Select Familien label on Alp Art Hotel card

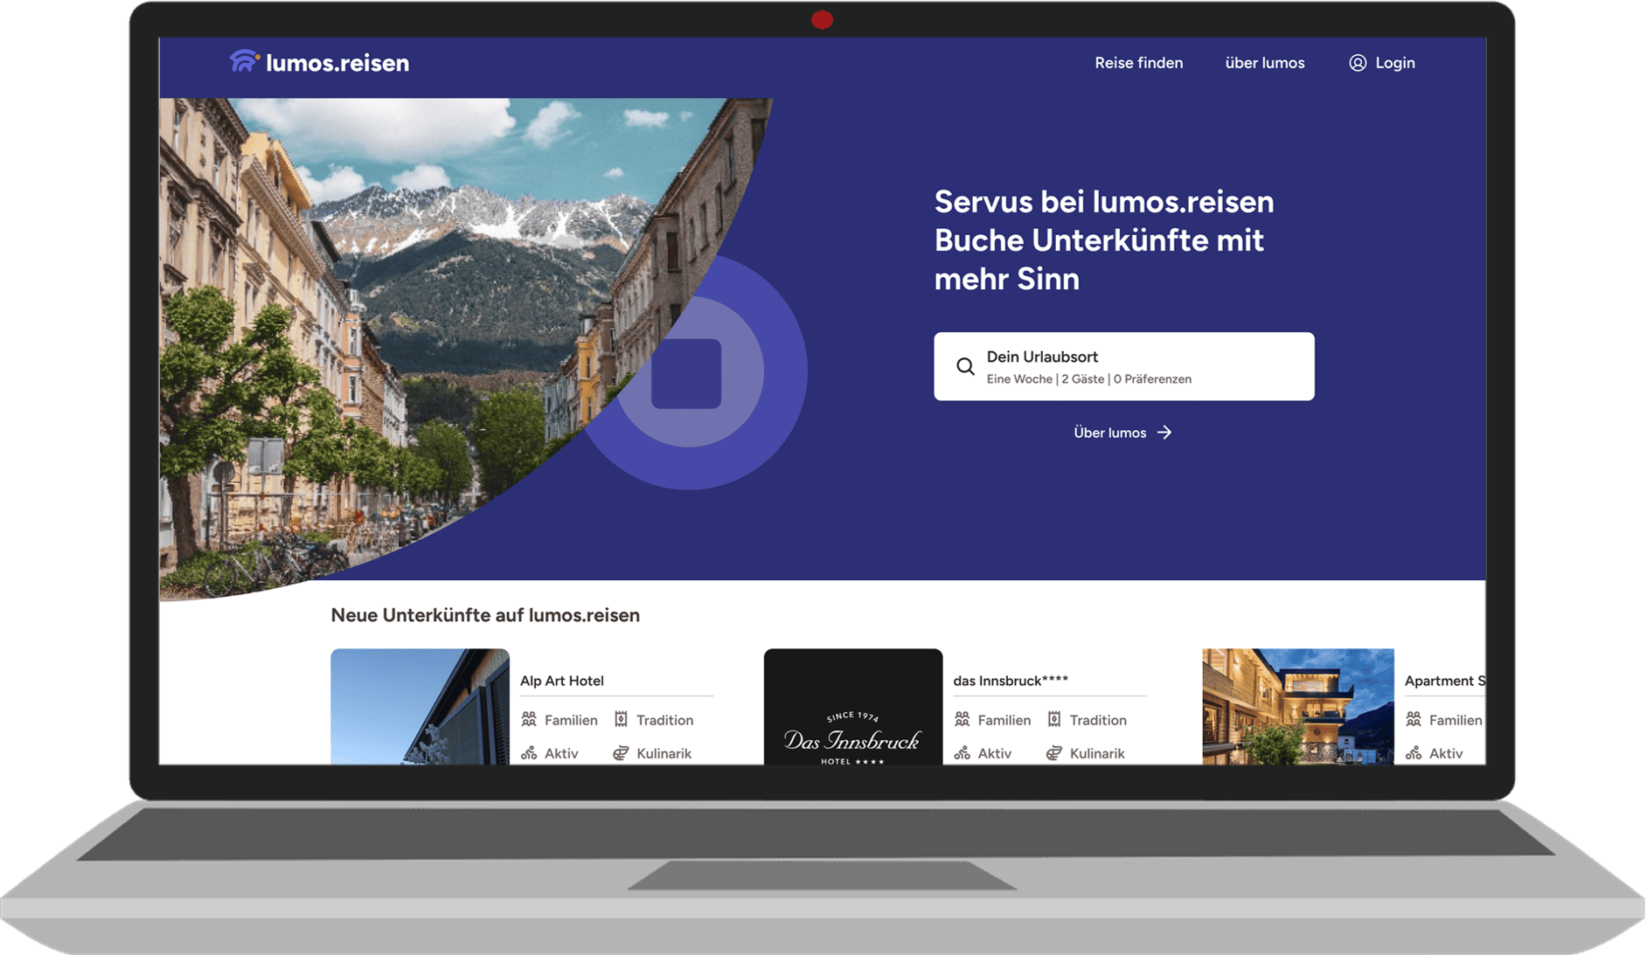[x=571, y=720]
